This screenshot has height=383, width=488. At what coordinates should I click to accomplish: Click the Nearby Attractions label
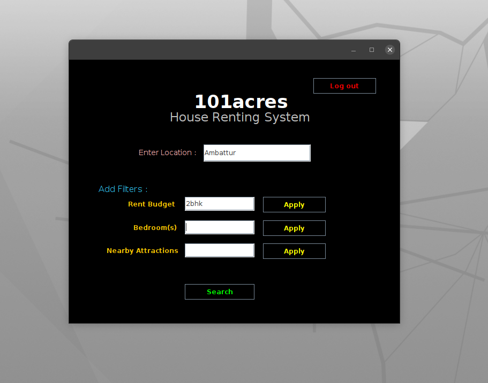coord(142,250)
